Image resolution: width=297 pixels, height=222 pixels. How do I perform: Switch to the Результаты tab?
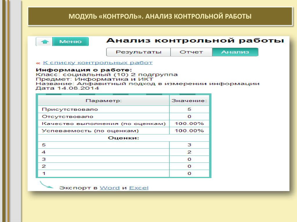pos(138,52)
